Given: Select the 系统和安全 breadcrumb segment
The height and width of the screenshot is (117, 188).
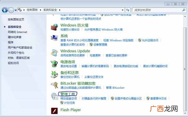Looking at the screenshot, I should tap(50, 10).
